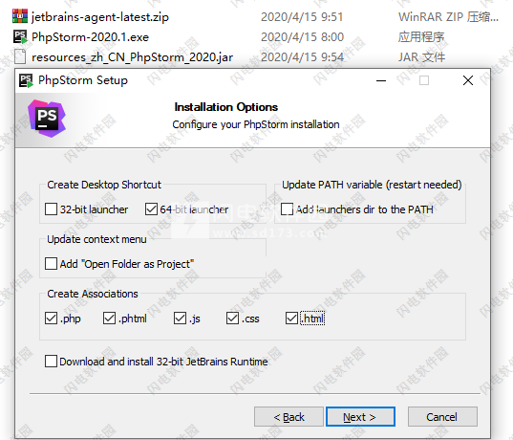Toggle the .phtml file association
Image resolution: width=513 pixels, height=440 pixels.
click(x=109, y=319)
